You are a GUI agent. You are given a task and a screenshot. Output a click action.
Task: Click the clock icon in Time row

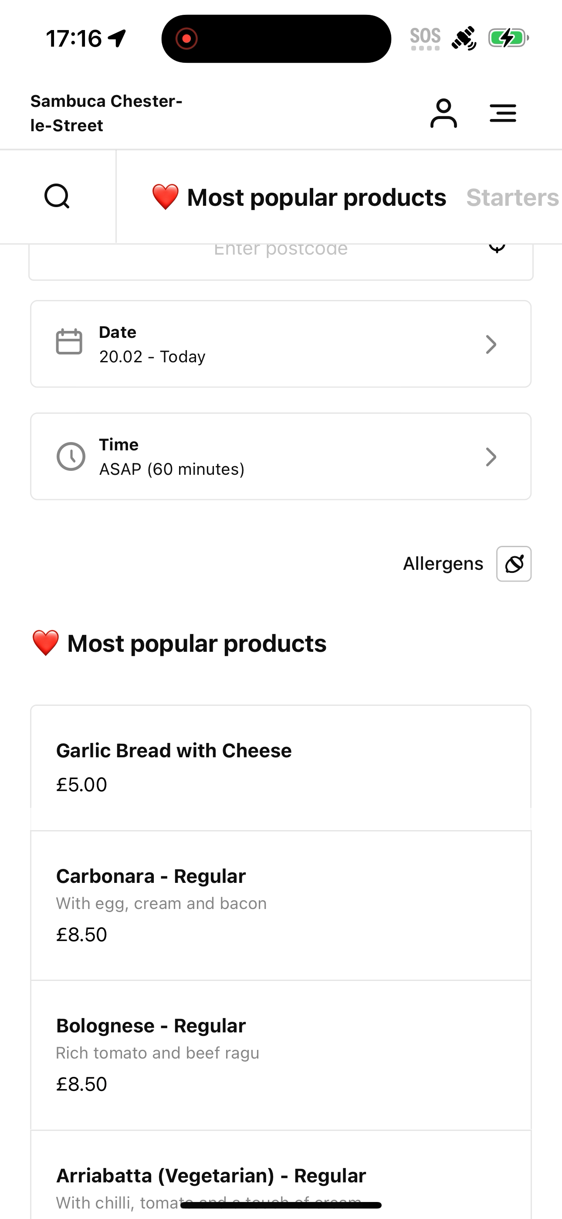(x=71, y=456)
